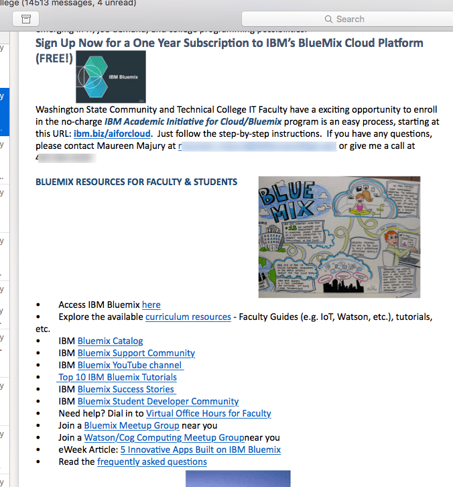453x487 pixels.
Task: Open Top 10 IBM Bluemix Tutorials
Action: (117, 377)
